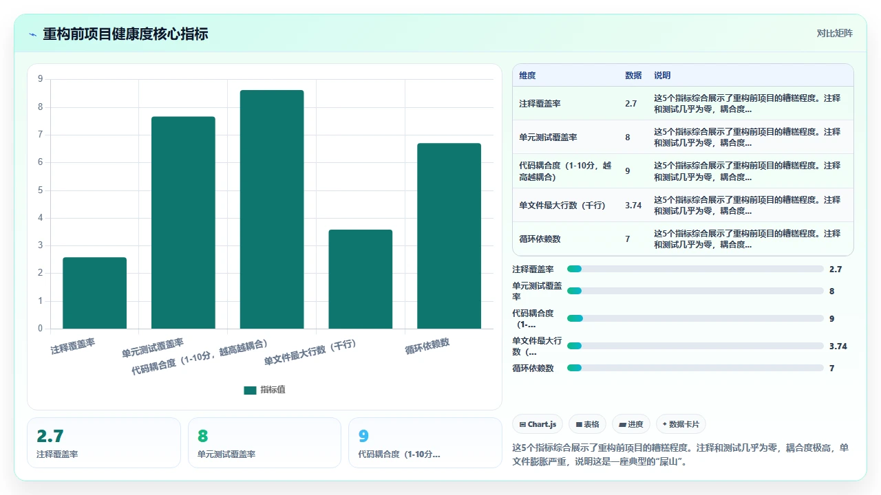Click the 说明 table column header
This screenshot has height=495, width=881.
pos(662,76)
